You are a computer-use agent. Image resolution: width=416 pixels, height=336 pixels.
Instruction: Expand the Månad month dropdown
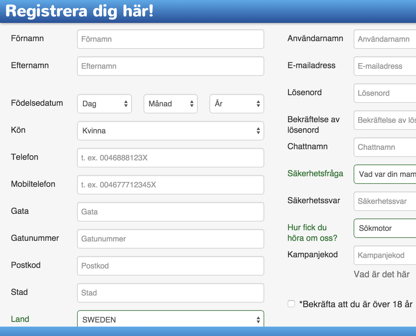coord(170,104)
